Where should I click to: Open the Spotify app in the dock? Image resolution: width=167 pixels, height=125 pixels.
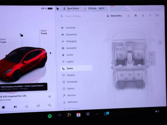pyautogui.click(x=50, y=116)
